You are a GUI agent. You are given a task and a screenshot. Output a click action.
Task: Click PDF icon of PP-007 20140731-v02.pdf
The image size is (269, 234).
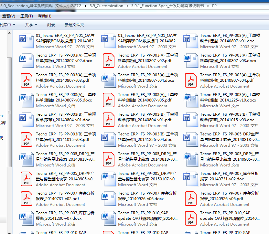[27, 199]
